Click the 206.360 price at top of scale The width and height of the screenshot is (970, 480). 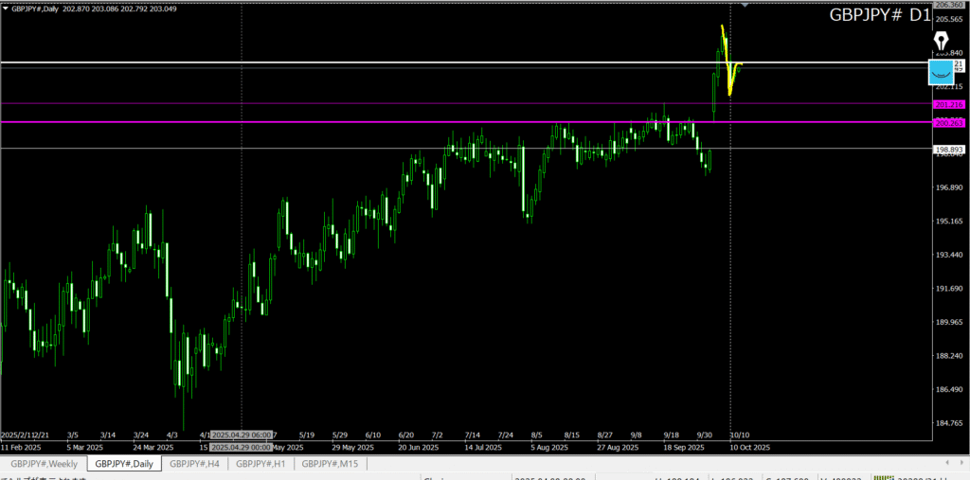[x=948, y=5]
